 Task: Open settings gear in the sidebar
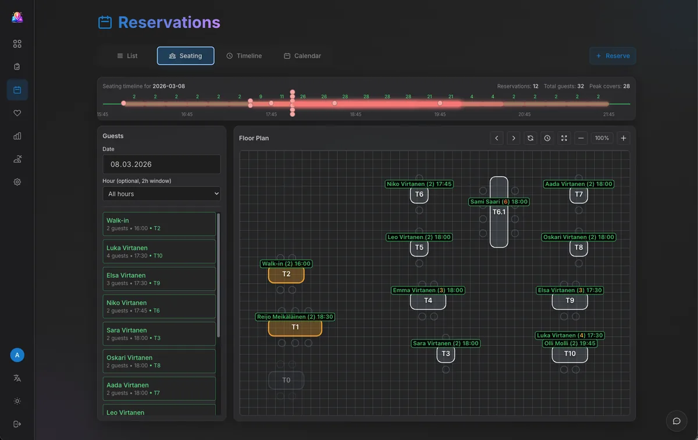[x=17, y=182]
